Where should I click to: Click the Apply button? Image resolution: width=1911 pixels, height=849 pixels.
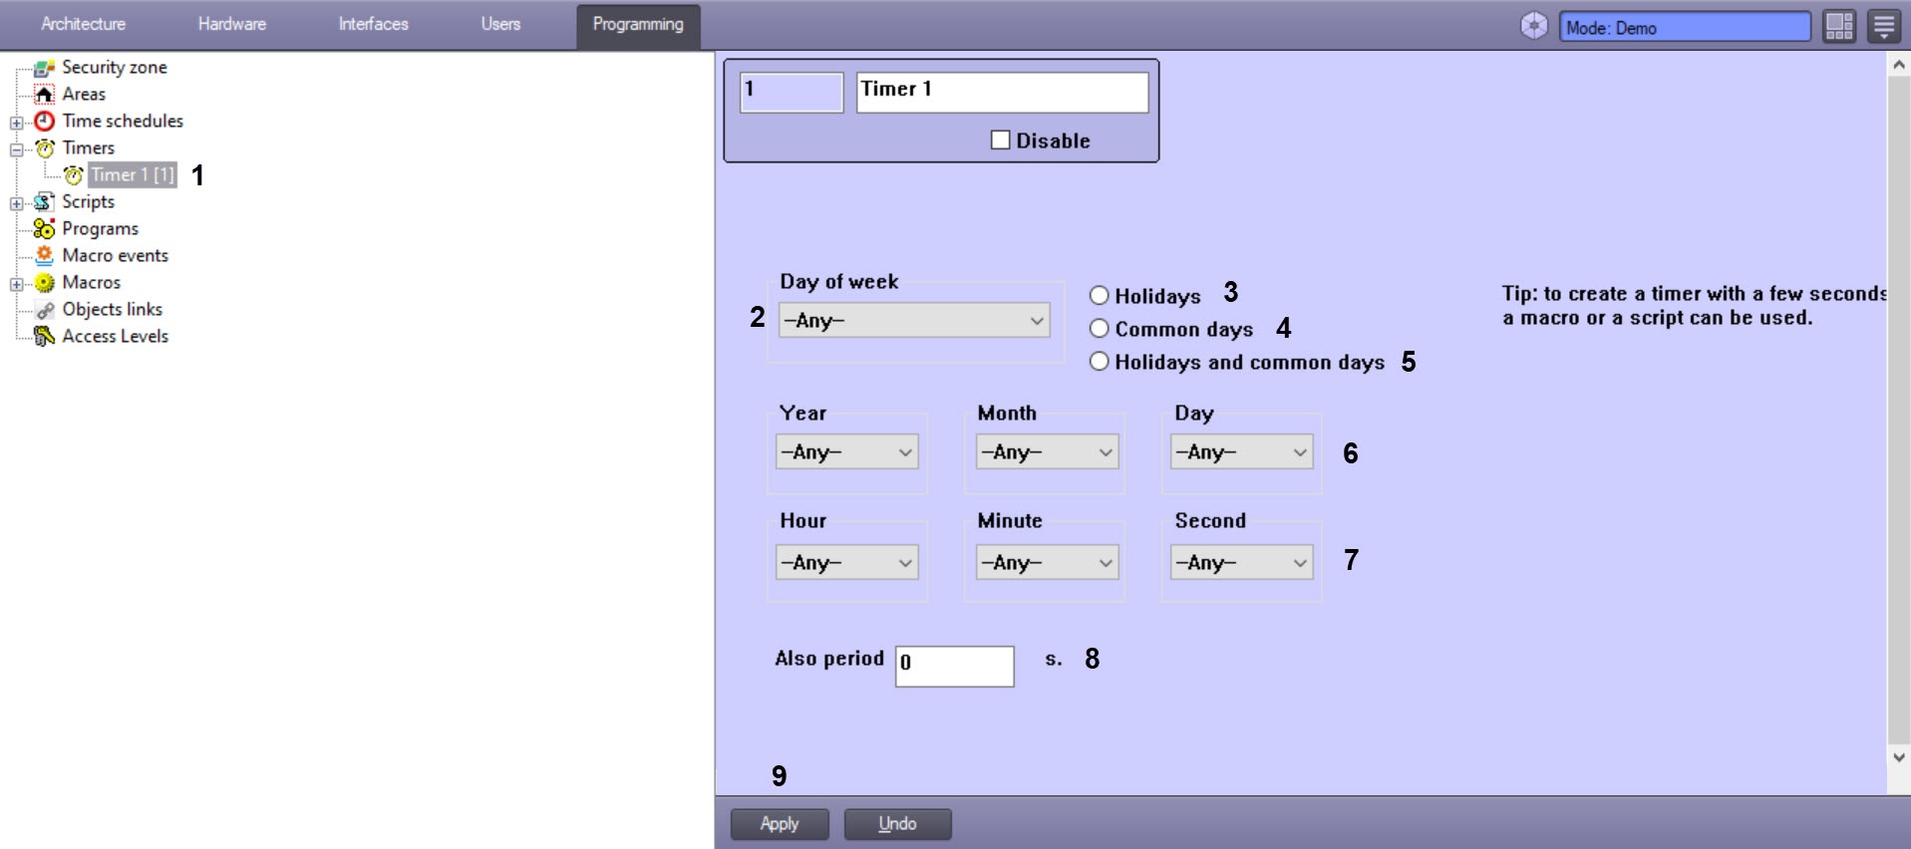coord(780,824)
